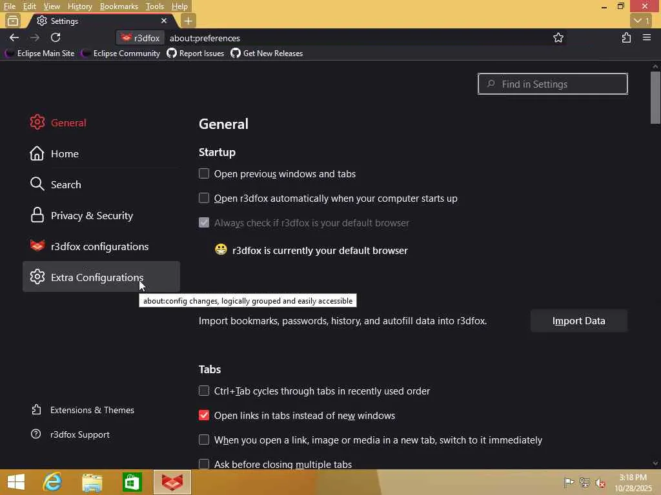Click the taskbar clock showing 3:18 PM
This screenshot has width=661, height=495.
pos(633,482)
